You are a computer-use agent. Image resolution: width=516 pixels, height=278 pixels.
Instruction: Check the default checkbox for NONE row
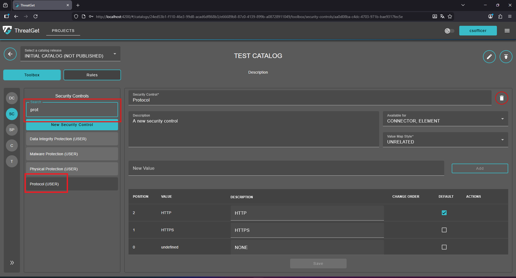tap(444, 247)
